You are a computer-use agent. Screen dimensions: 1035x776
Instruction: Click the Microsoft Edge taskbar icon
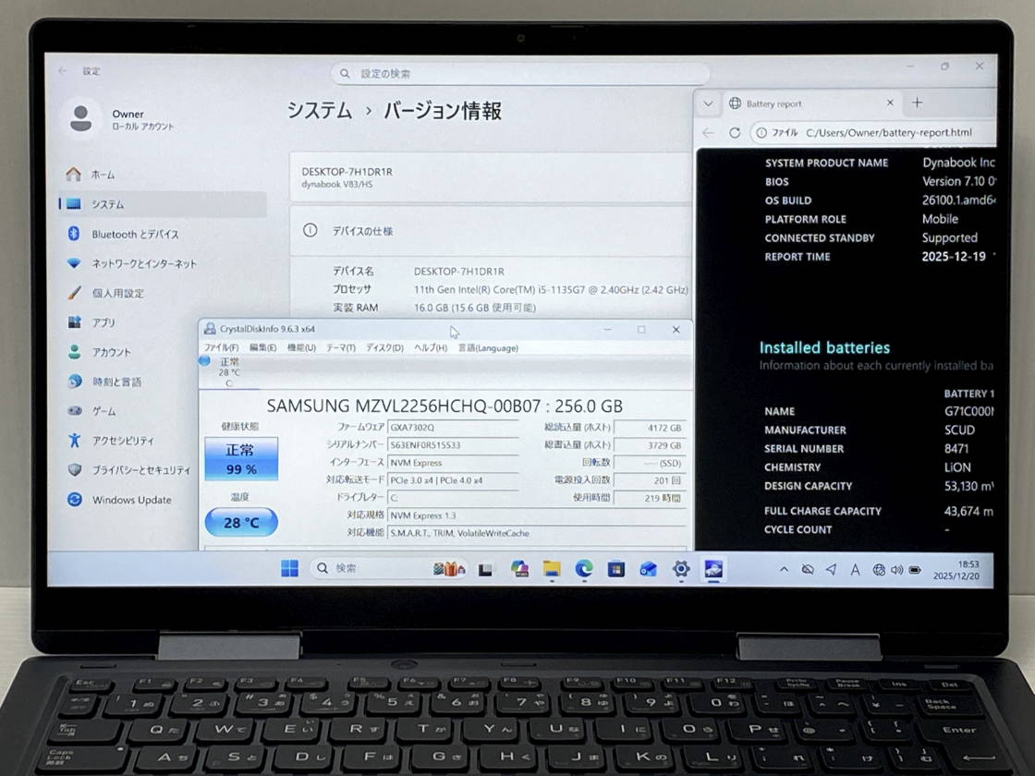point(584,569)
